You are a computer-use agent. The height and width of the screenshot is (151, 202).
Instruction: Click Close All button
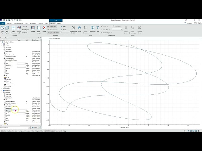[x=25, y=26]
